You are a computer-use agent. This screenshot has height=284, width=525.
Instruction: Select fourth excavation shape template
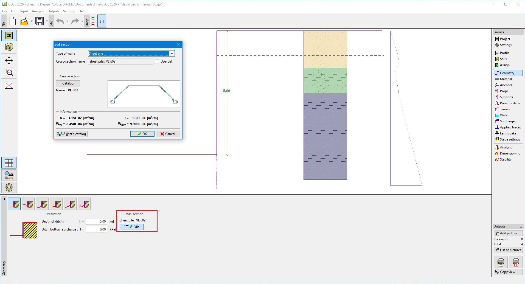tap(56, 204)
